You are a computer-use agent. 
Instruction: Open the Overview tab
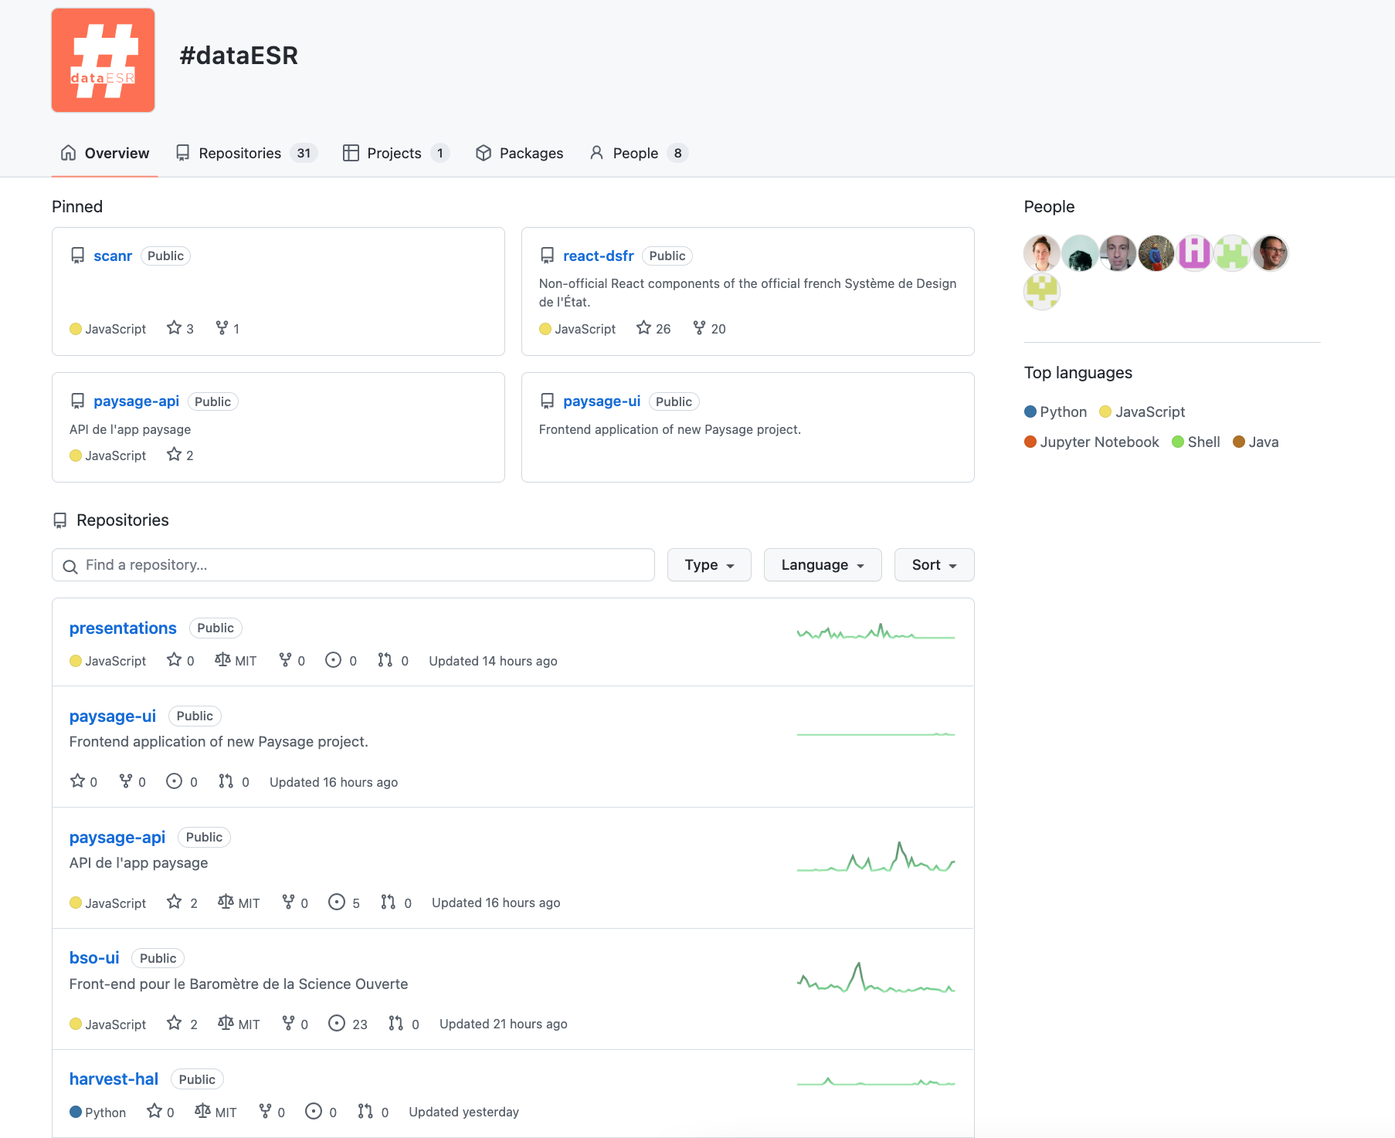tap(105, 153)
